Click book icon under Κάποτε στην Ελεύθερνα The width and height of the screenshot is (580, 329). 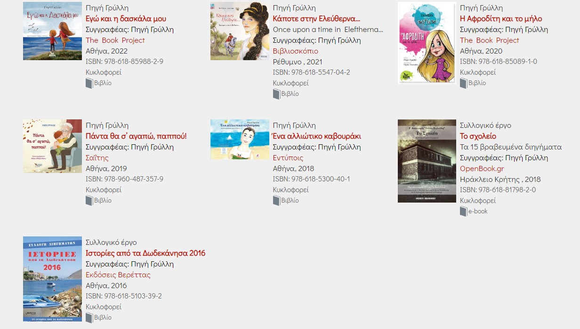(x=276, y=94)
